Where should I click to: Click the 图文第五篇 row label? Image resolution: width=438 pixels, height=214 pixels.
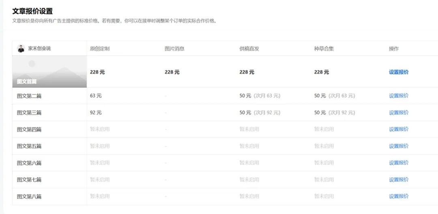[29, 146]
